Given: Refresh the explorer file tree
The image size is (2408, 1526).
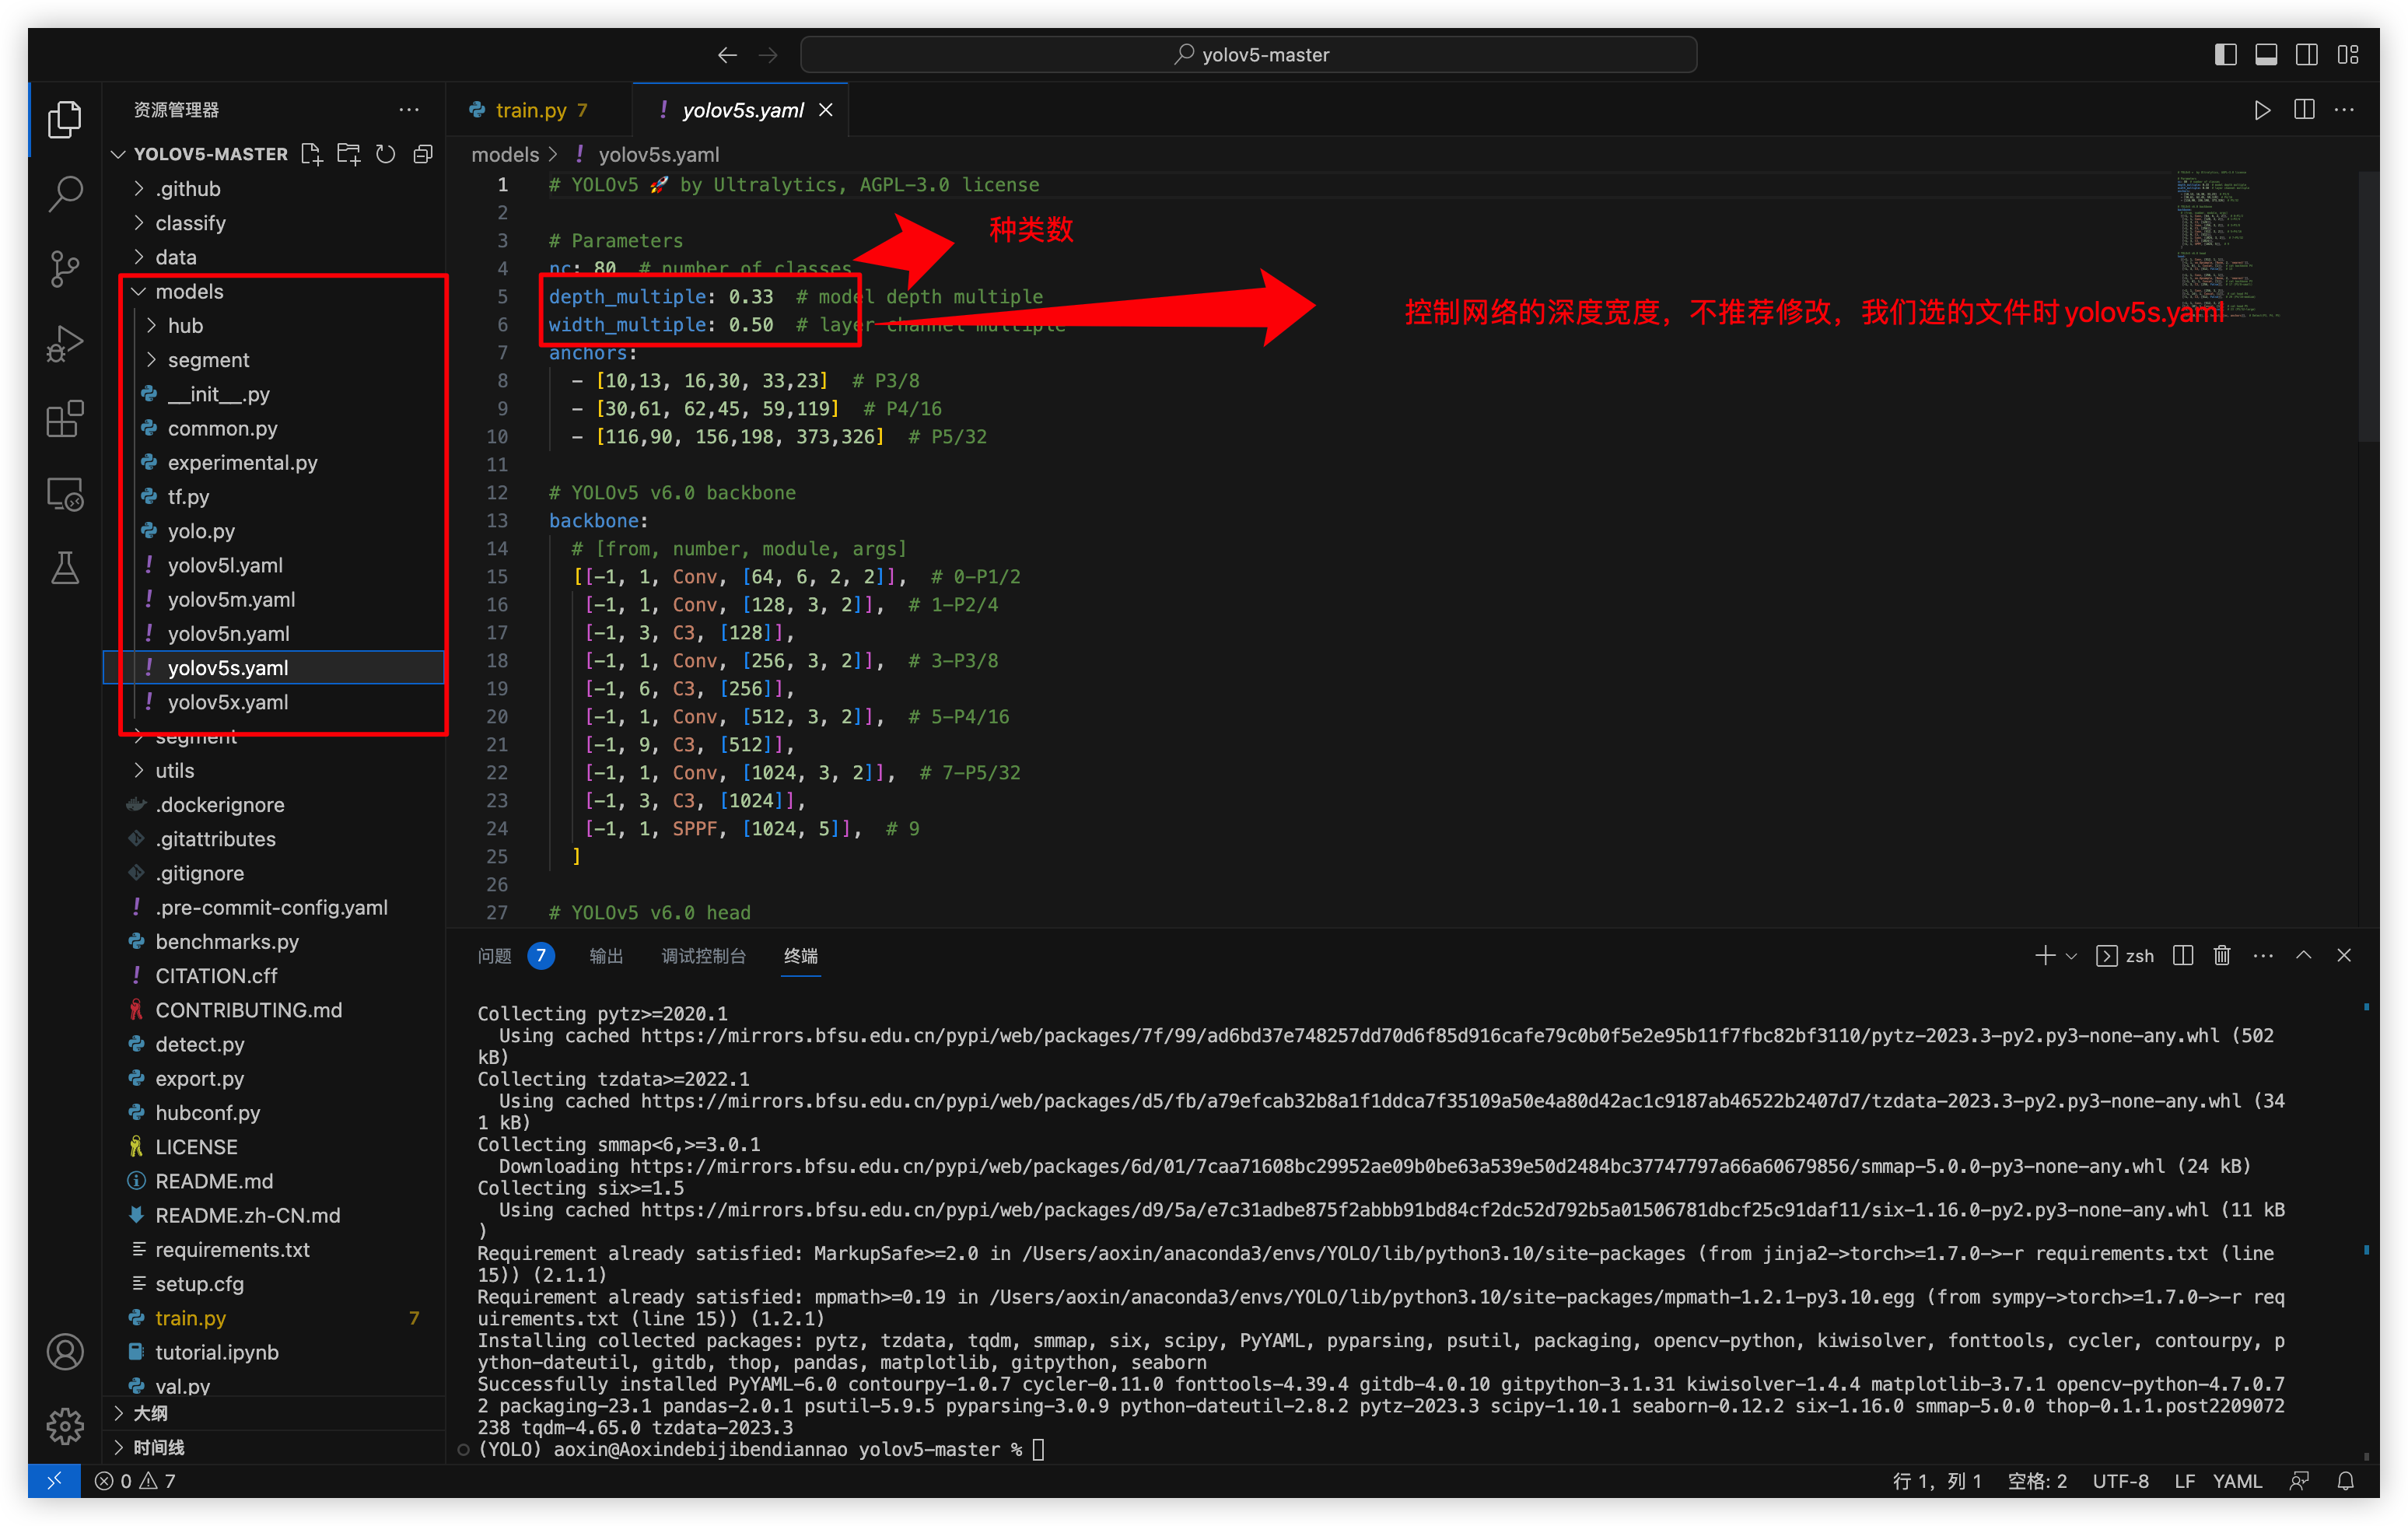Looking at the screenshot, I should tap(386, 154).
